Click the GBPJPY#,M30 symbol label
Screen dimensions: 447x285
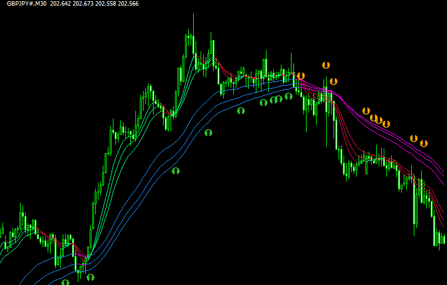[29, 4]
